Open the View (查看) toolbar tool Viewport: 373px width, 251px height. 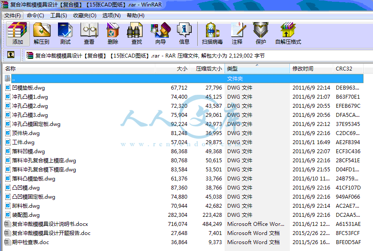coord(89,33)
